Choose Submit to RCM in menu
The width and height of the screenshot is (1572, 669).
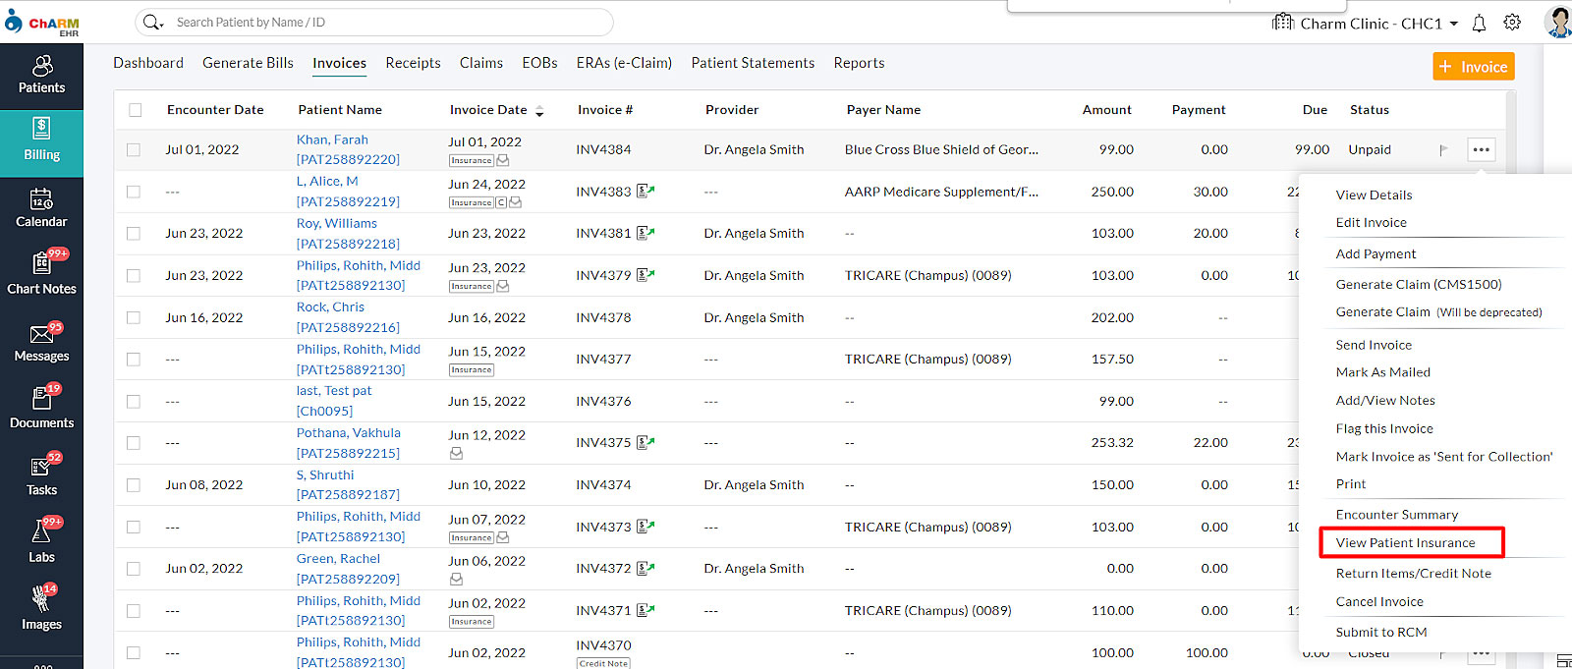[x=1381, y=632]
